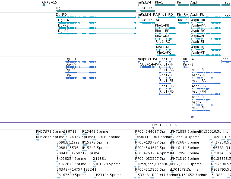This screenshot has height=179, width=231.
Task: Select the Ric-PB protein label
Action: pos(188,64)
